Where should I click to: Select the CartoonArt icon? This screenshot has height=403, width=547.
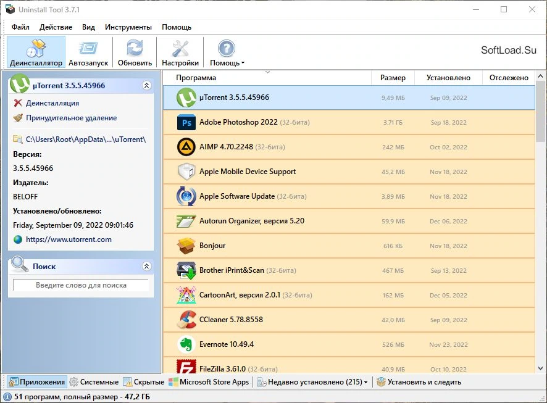pos(186,295)
